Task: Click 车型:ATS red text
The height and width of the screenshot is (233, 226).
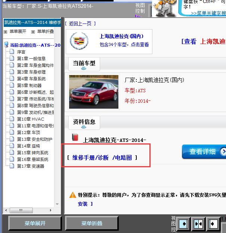Action: 135,90
